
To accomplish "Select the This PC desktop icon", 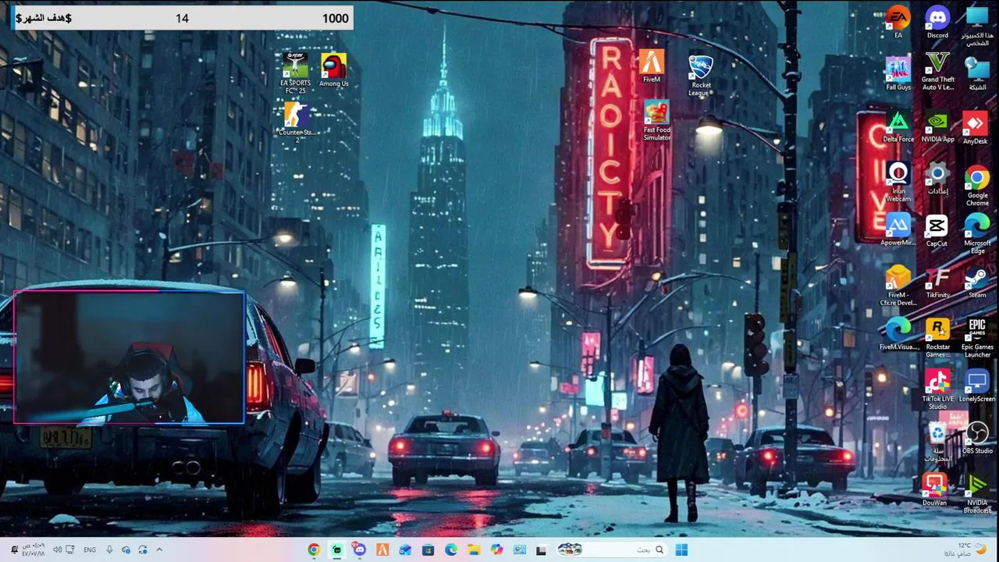I will pos(977,26).
